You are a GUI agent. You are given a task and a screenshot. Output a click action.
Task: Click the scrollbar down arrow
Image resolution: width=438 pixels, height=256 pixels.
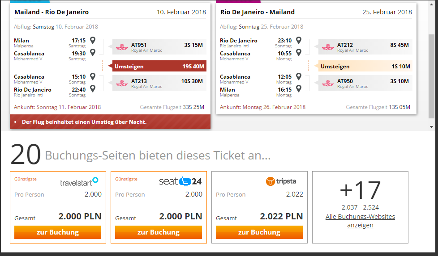tap(432, 127)
